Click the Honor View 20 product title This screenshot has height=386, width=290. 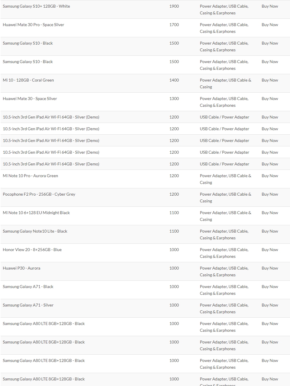[x=32, y=250]
